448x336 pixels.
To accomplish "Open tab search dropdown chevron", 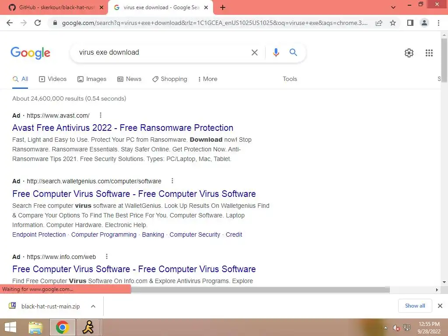I will [x=393, y=7].
